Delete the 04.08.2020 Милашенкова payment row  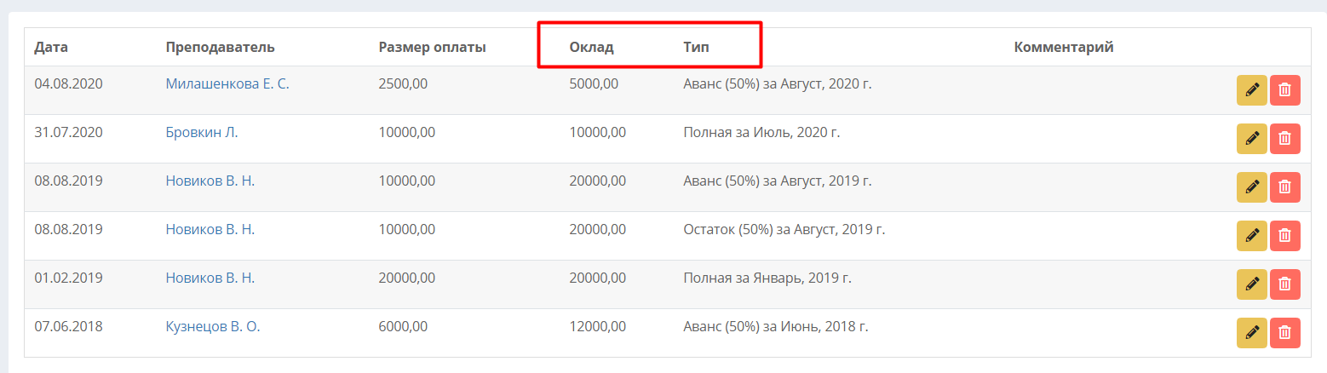[x=1285, y=90]
